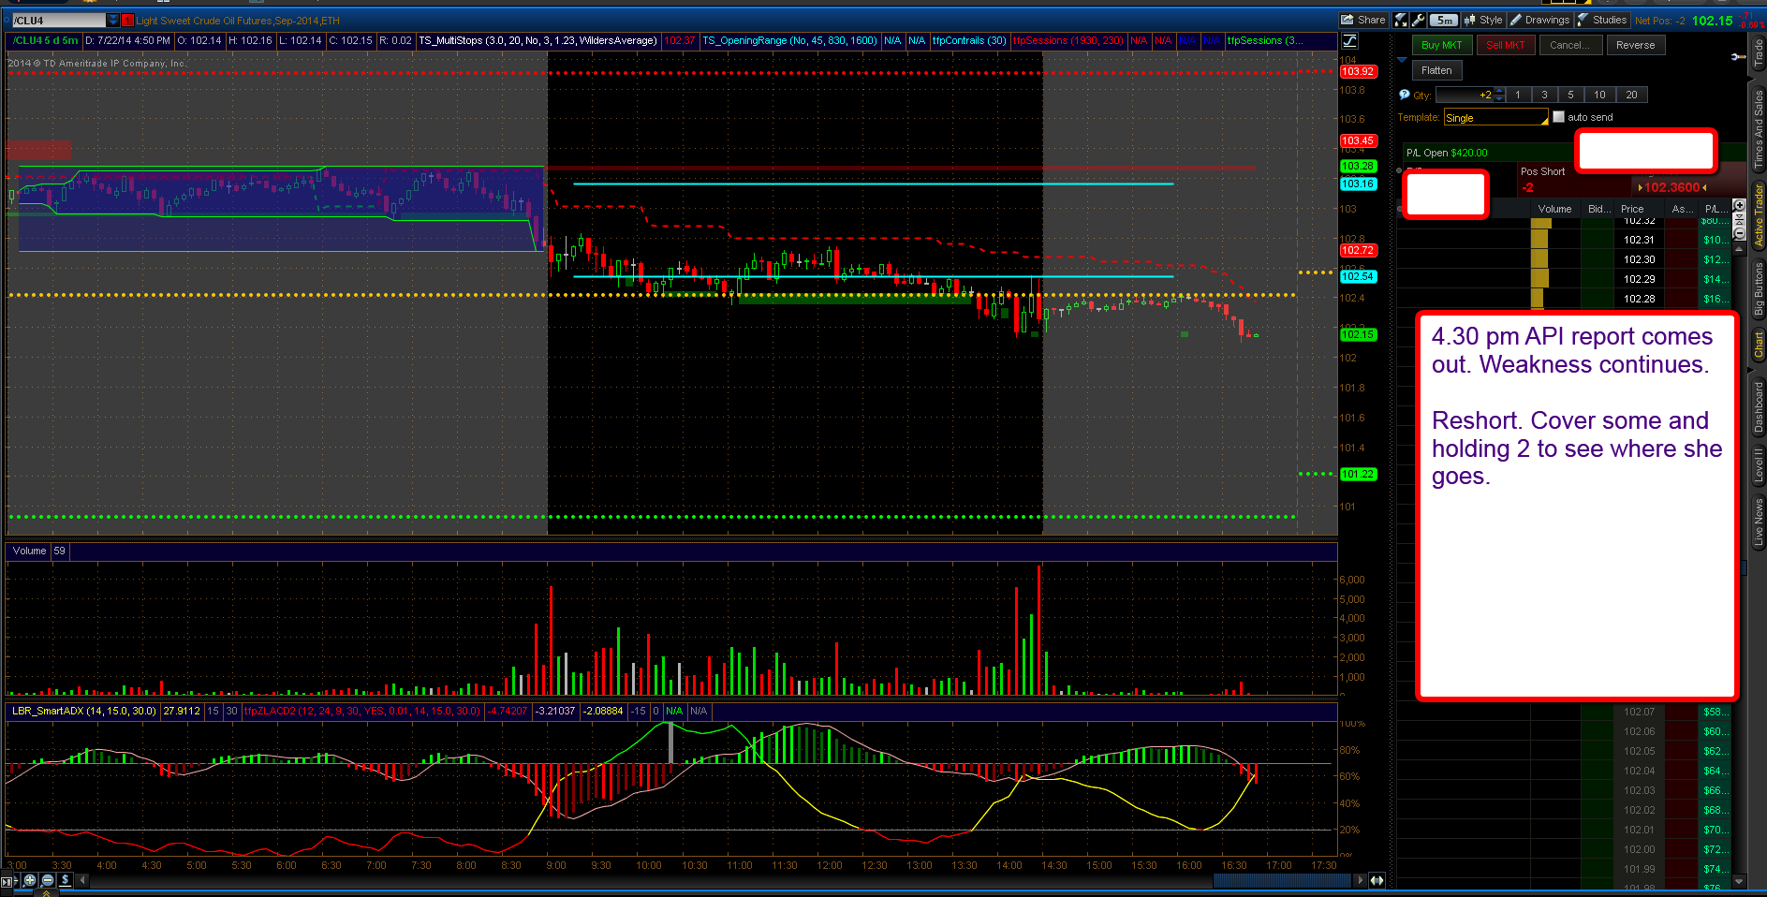Open the Level II side tab
Viewport: 1767px width, 897px height.
tap(1758, 465)
